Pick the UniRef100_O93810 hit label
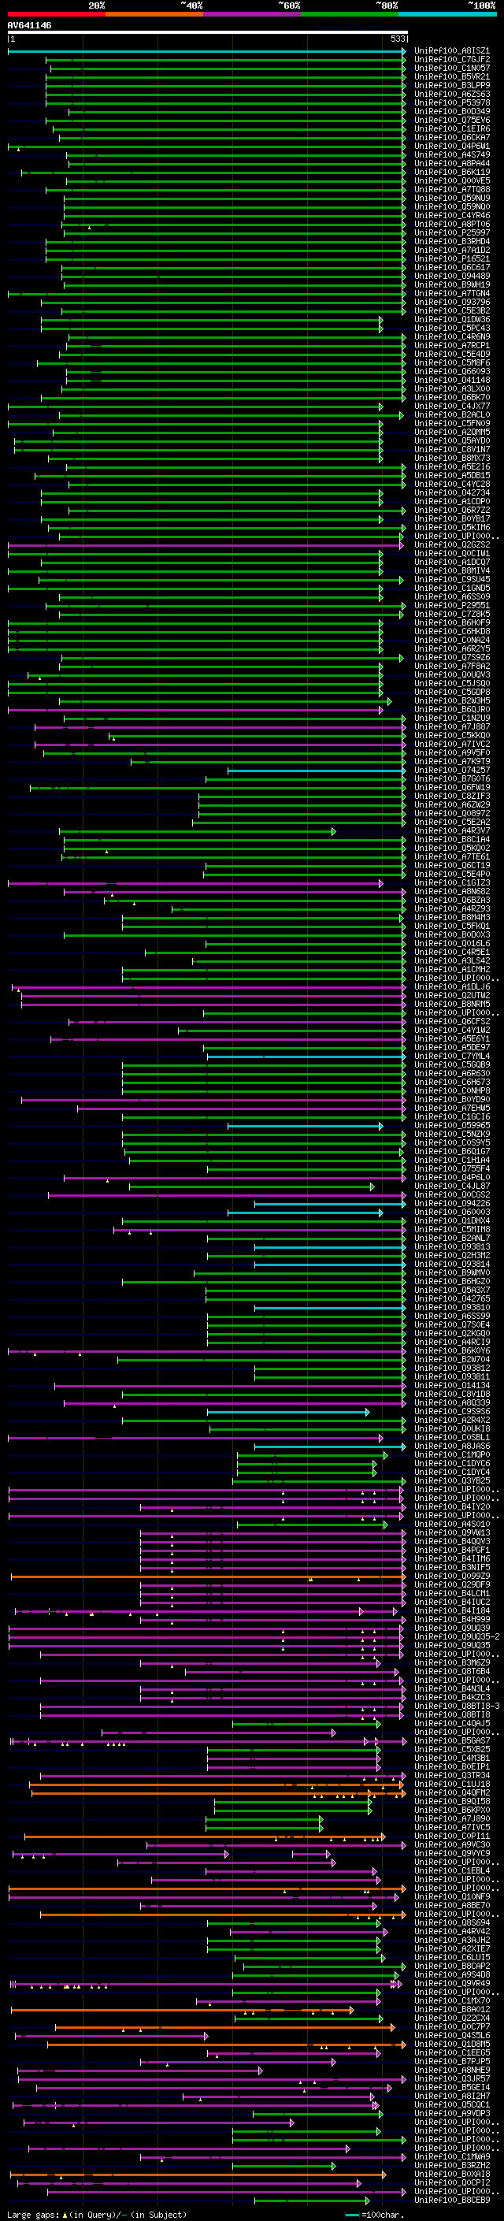 point(451,1307)
